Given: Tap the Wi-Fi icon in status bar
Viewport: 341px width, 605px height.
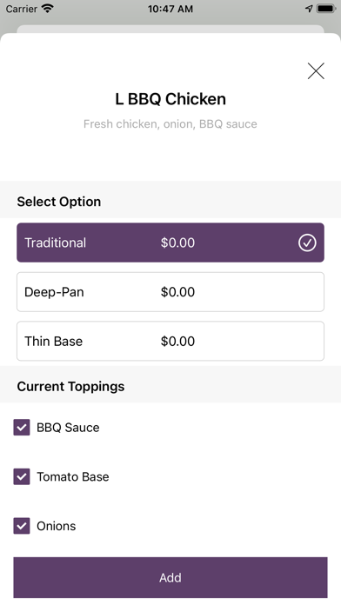Looking at the screenshot, I should tap(48, 9).
